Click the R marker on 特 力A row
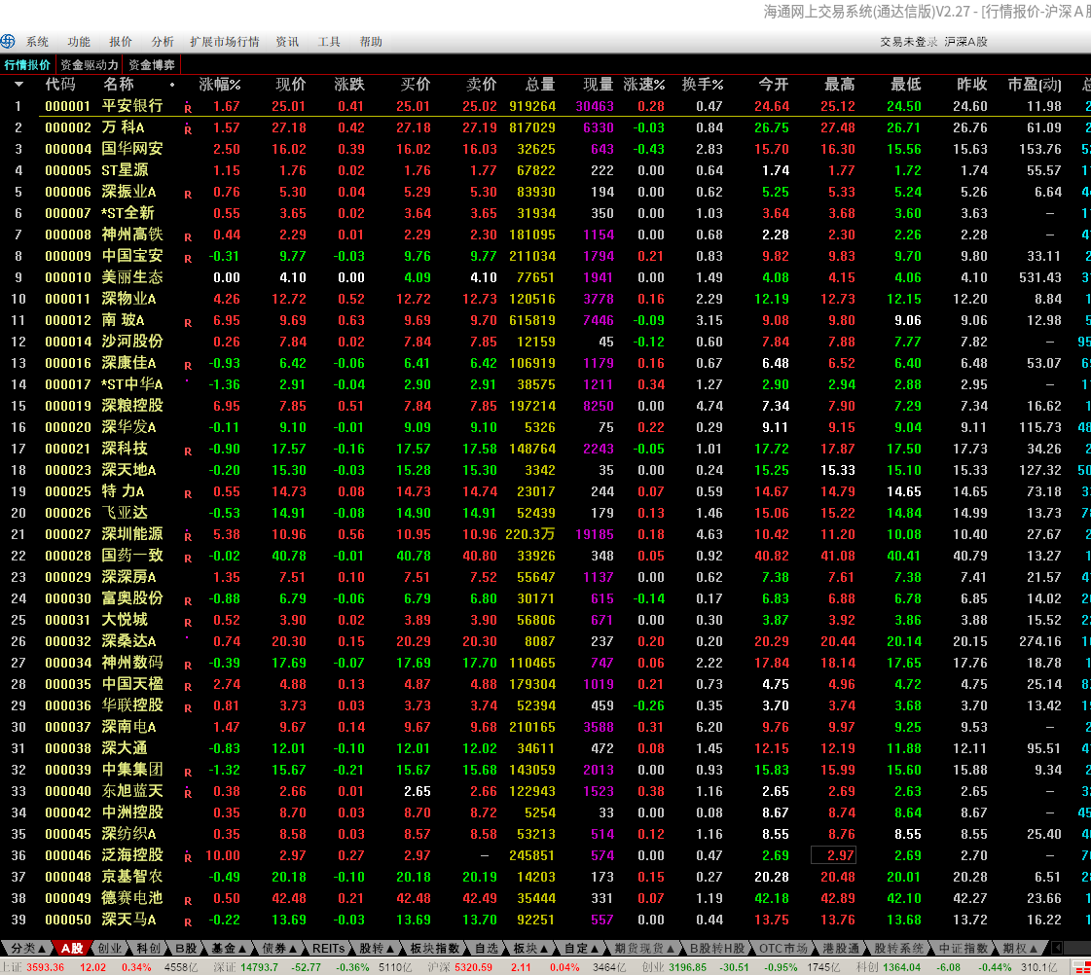This screenshot has height=975, width=1091. pos(188,494)
